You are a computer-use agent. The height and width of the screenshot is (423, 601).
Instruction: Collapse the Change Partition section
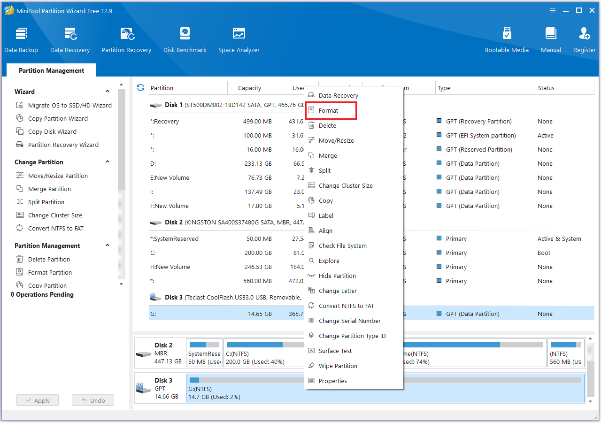click(108, 162)
